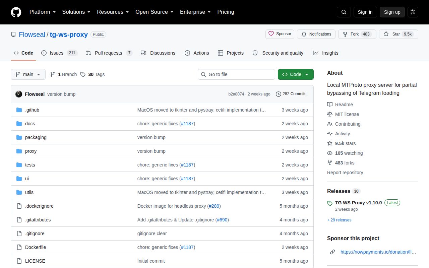Open the Initial commit message
Image resolution: width=429 pixels, height=268 pixels.
click(x=151, y=261)
